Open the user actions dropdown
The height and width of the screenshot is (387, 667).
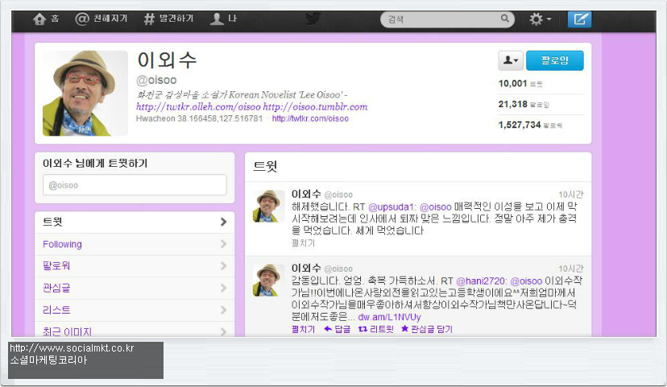click(511, 60)
